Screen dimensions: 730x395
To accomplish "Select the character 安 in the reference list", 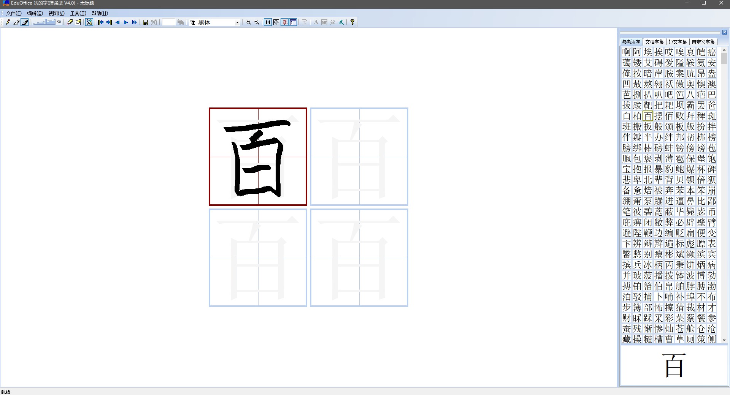I will (x=712, y=63).
